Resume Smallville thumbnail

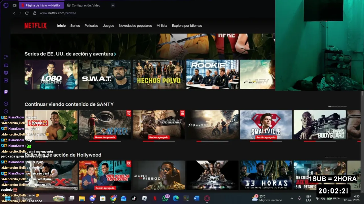(x=266, y=125)
